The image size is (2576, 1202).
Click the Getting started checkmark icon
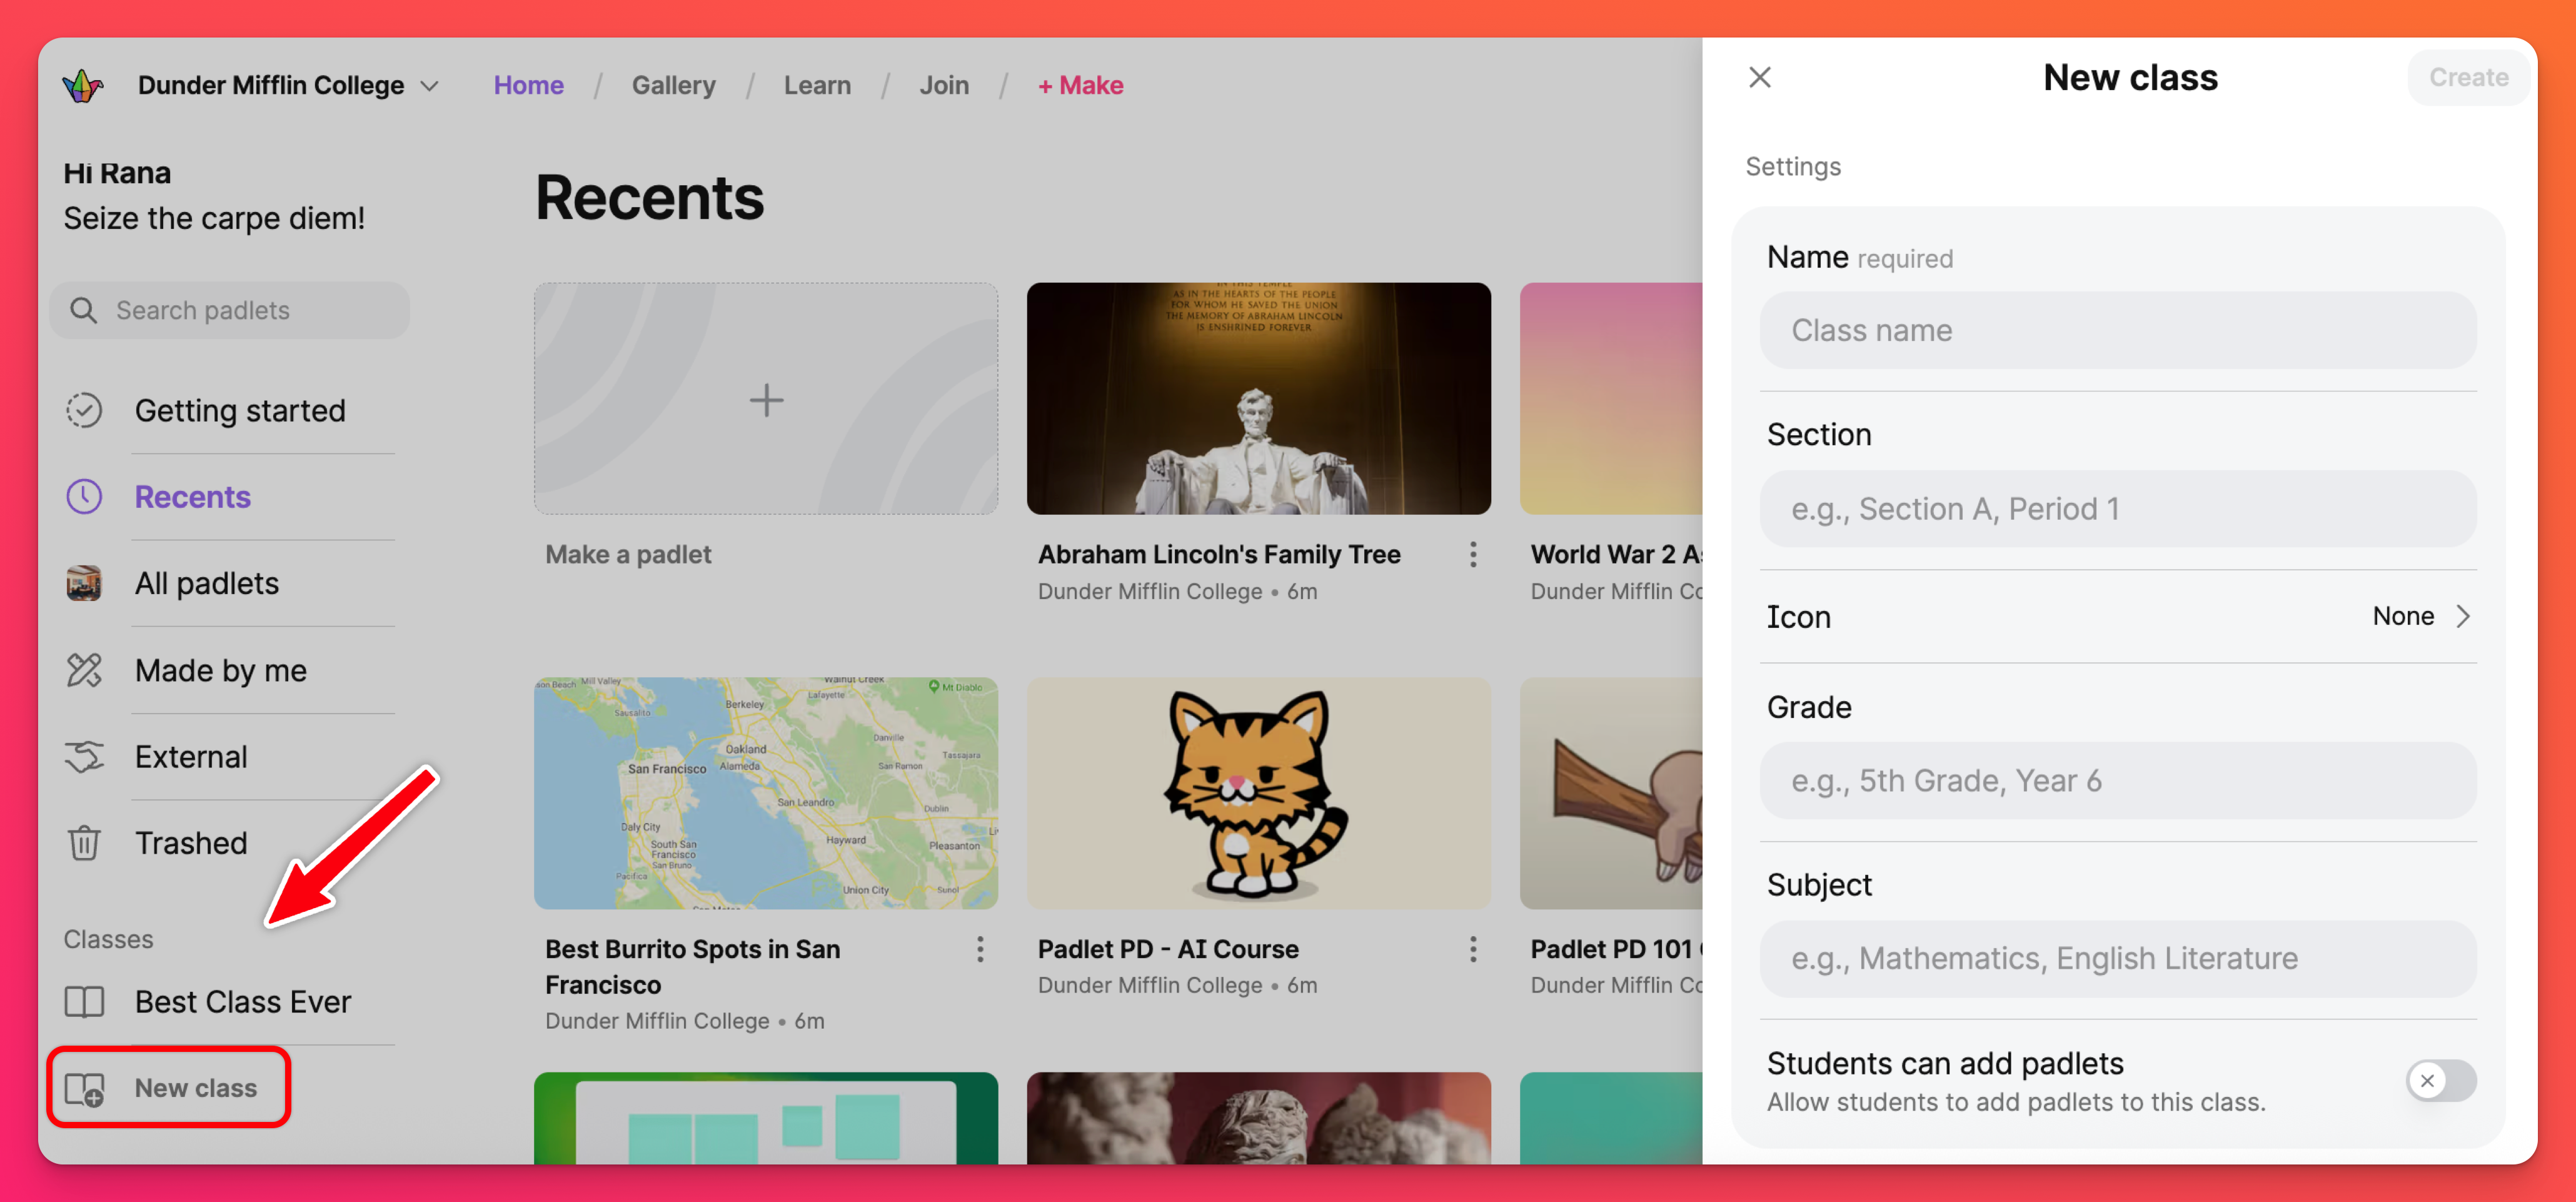pos(84,410)
